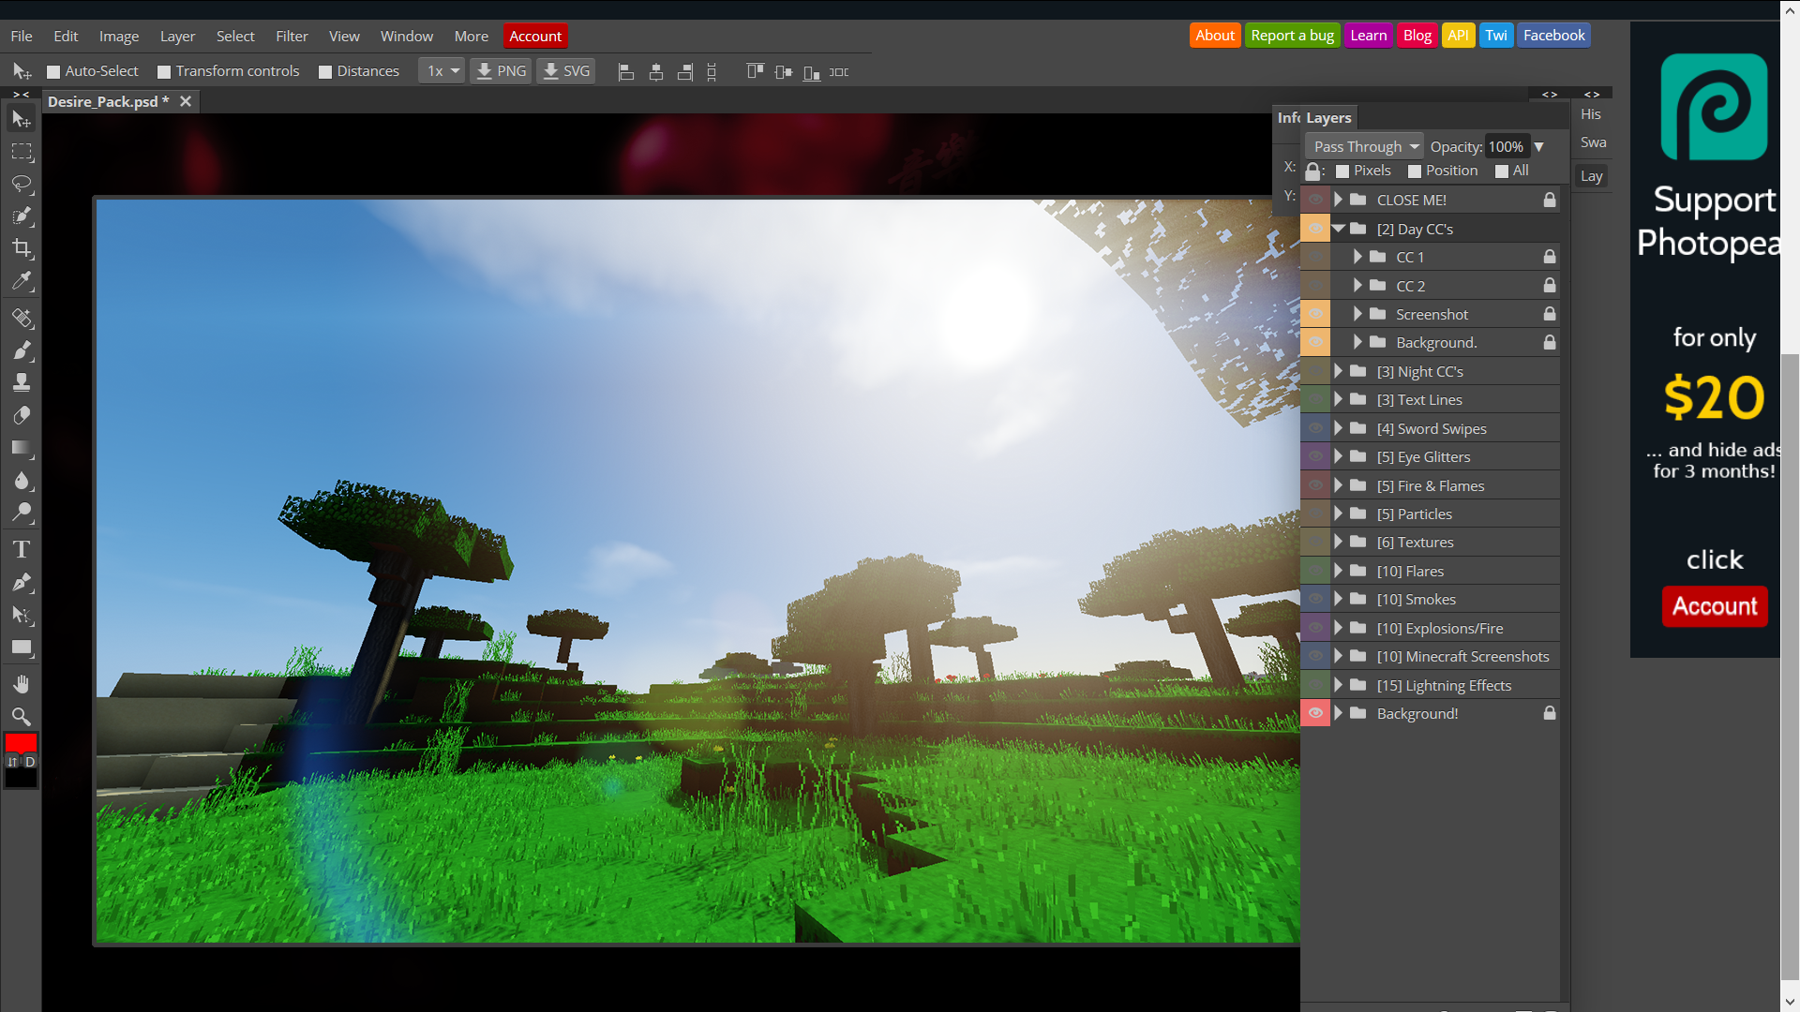Open the 1x export scale dropdown
This screenshot has height=1012, width=1800.
[442, 71]
